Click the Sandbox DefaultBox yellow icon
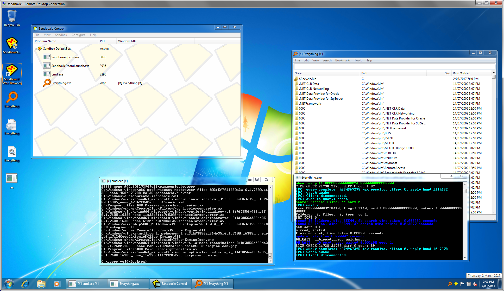 click(x=40, y=49)
